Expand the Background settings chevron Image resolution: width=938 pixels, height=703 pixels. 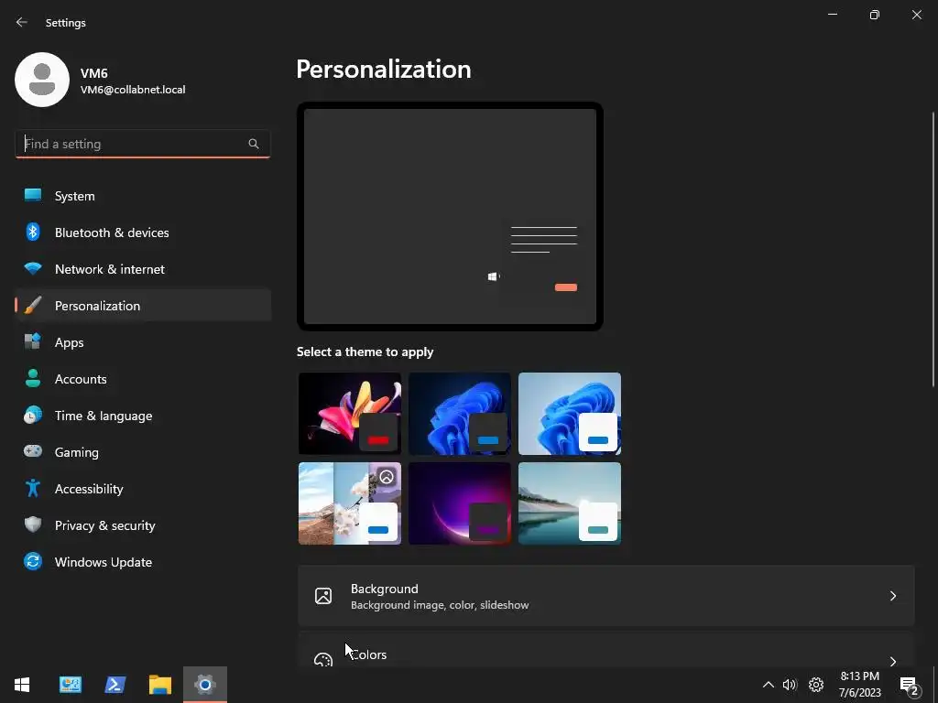click(x=892, y=596)
